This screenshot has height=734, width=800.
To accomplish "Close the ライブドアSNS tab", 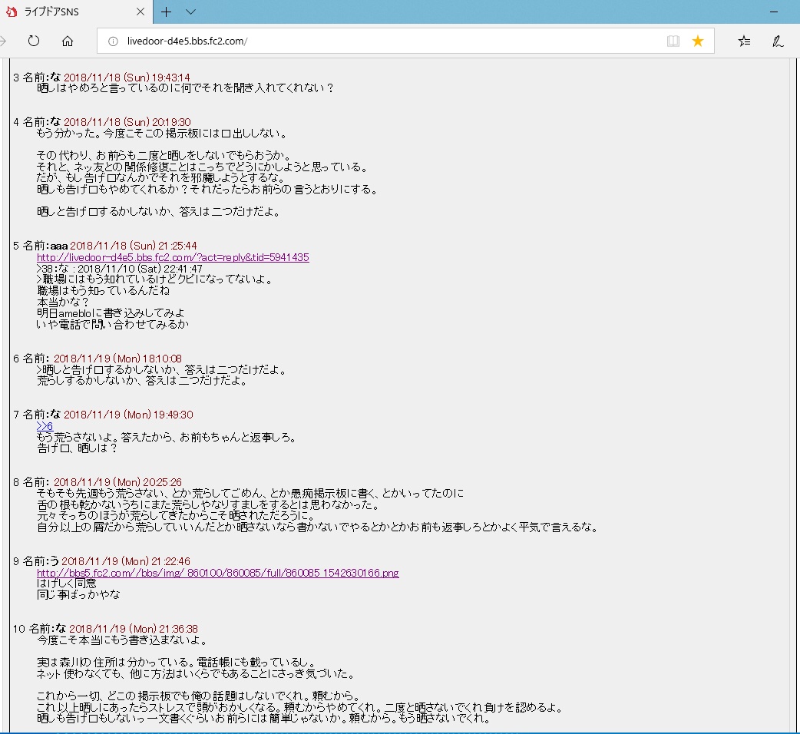I will click(140, 12).
